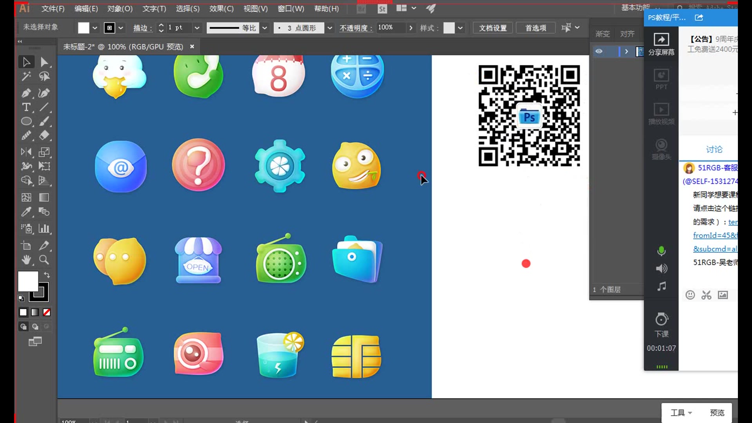Open 编辑(E) menu
The height and width of the screenshot is (423, 752).
[86, 9]
